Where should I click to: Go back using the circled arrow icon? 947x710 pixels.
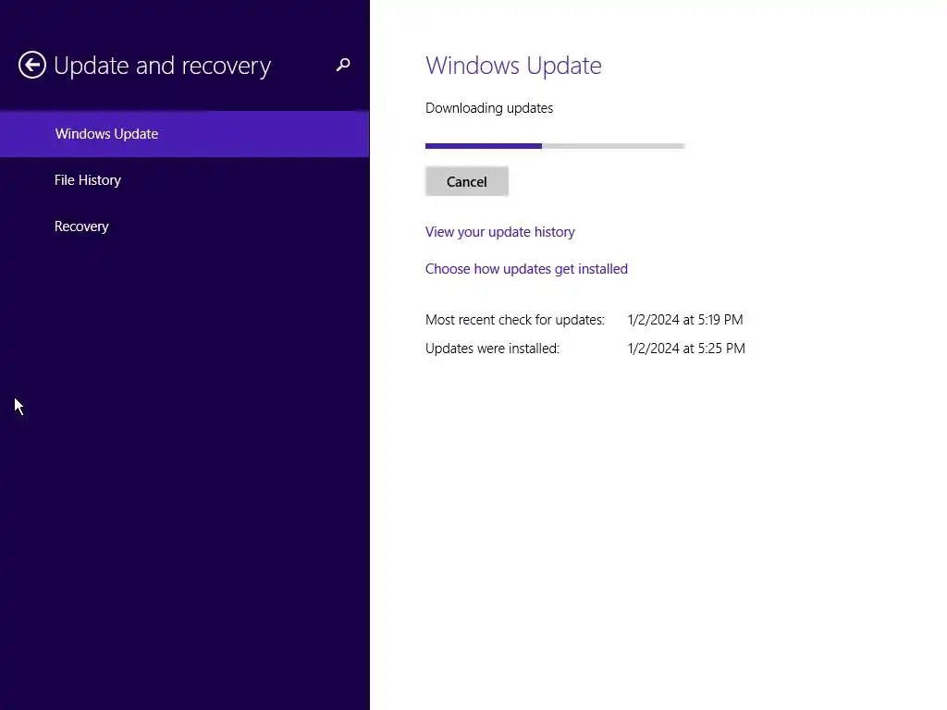(x=32, y=65)
